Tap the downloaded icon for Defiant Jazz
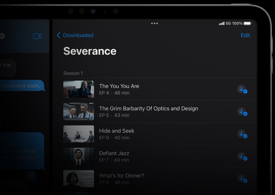 tap(242, 157)
